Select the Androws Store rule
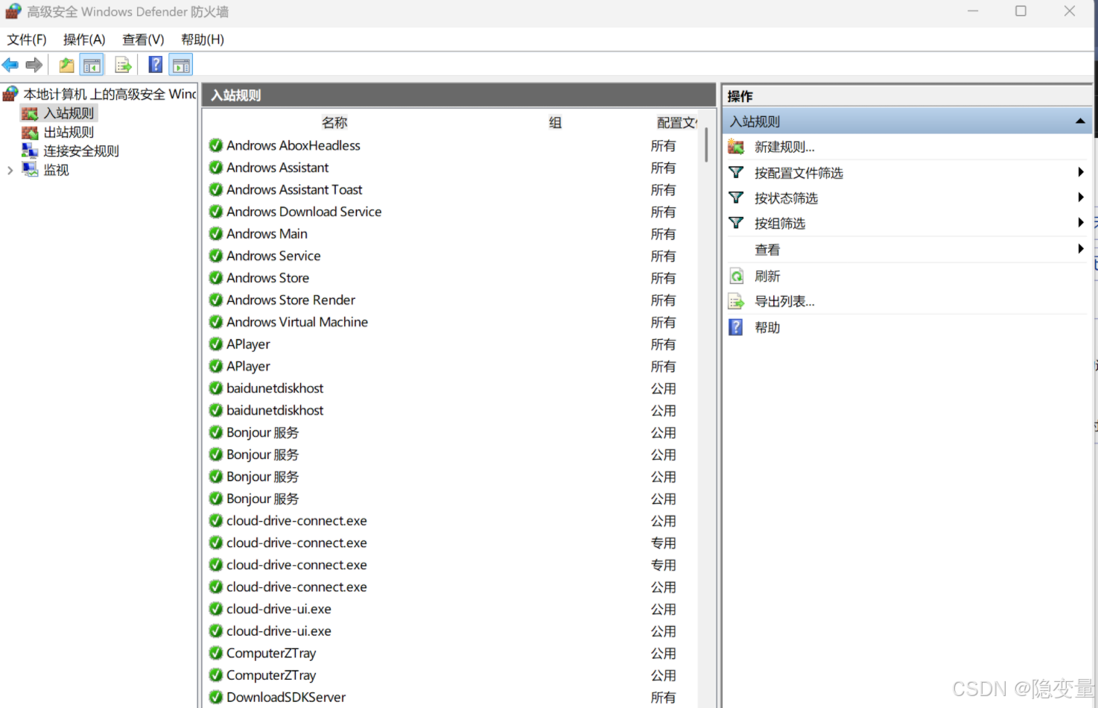 tap(267, 278)
